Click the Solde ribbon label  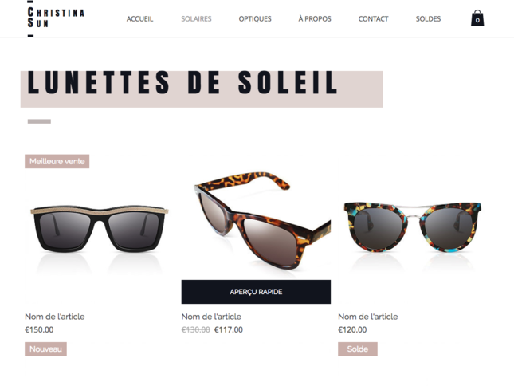[x=358, y=349]
